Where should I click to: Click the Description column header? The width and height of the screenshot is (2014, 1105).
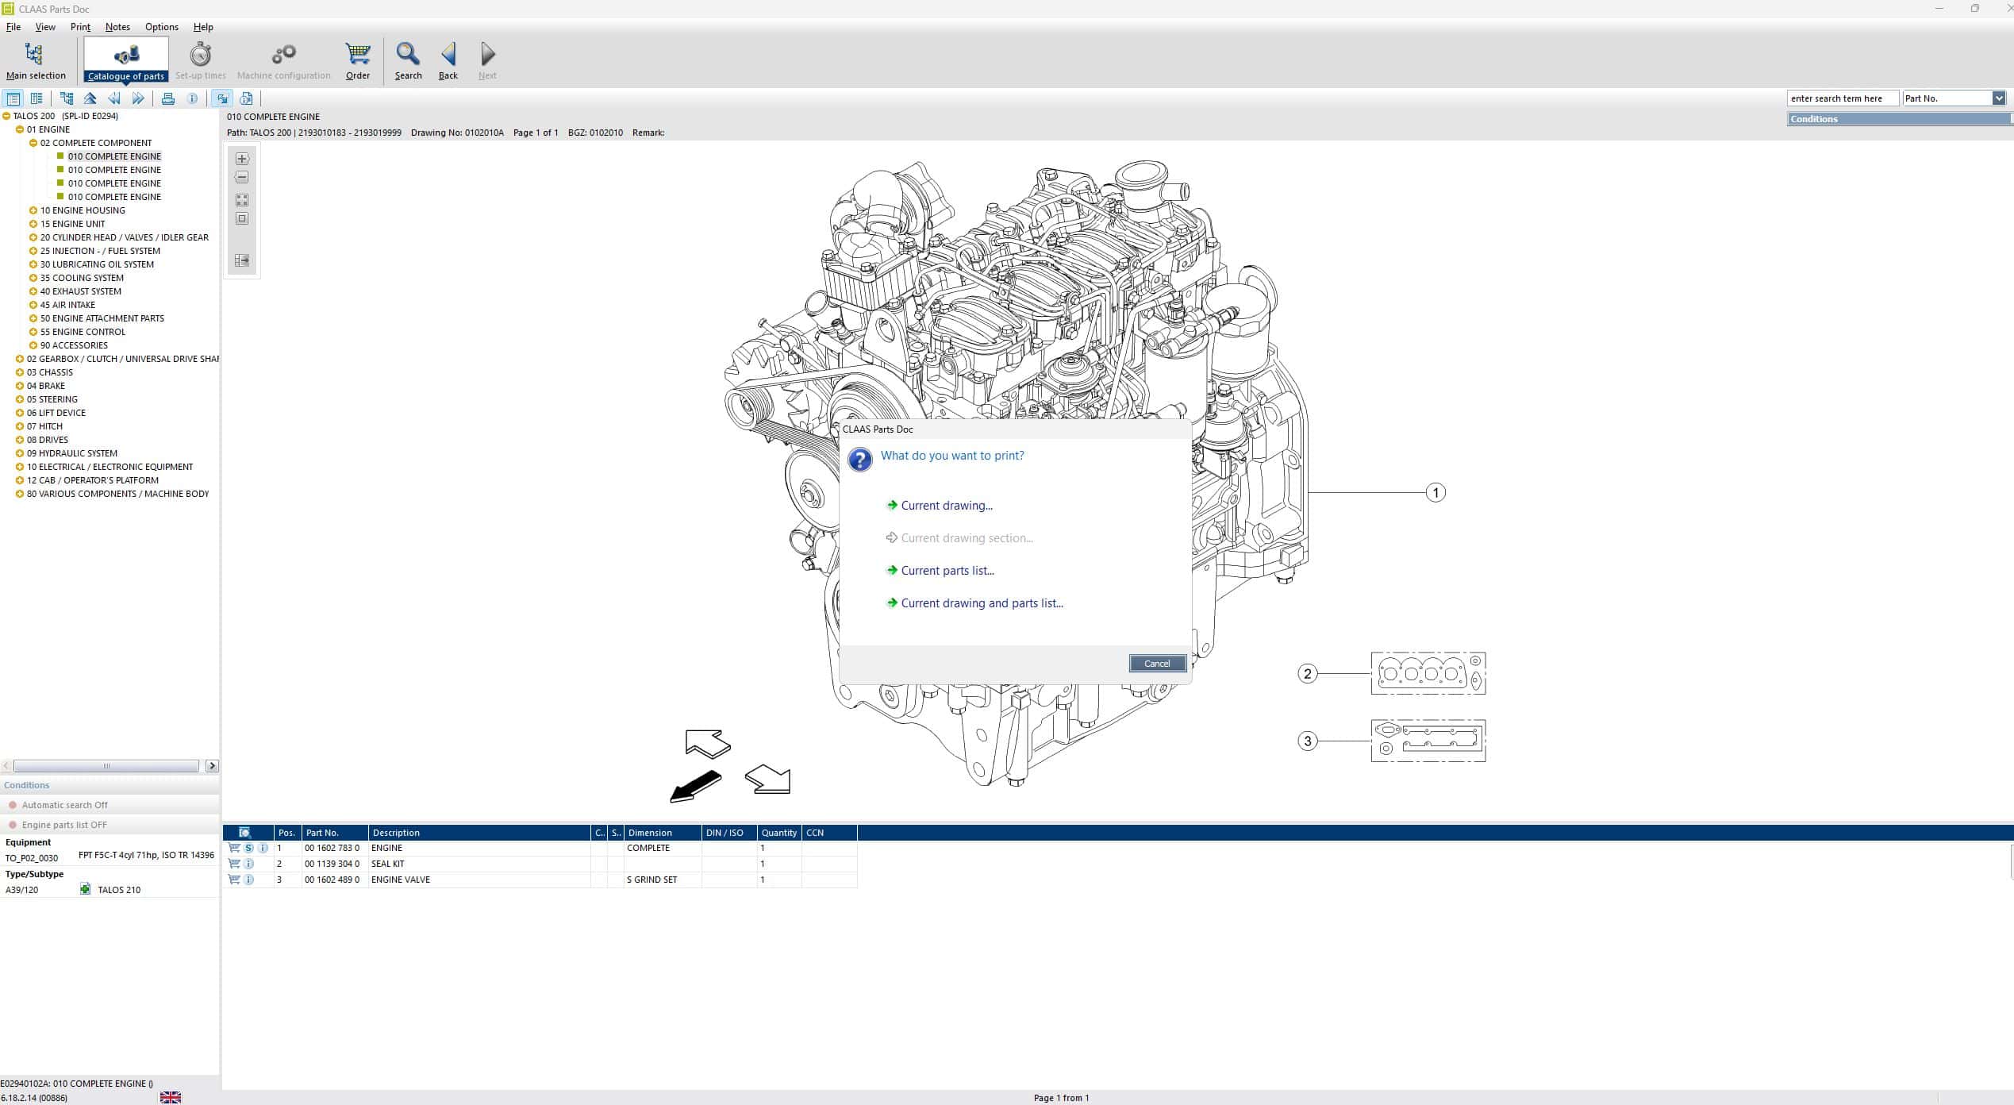[x=479, y=833]
